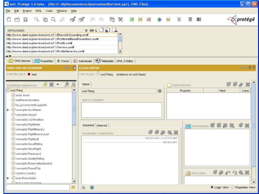
Task: Open the Inferred conditions tab
Action: tap(102, 125)
